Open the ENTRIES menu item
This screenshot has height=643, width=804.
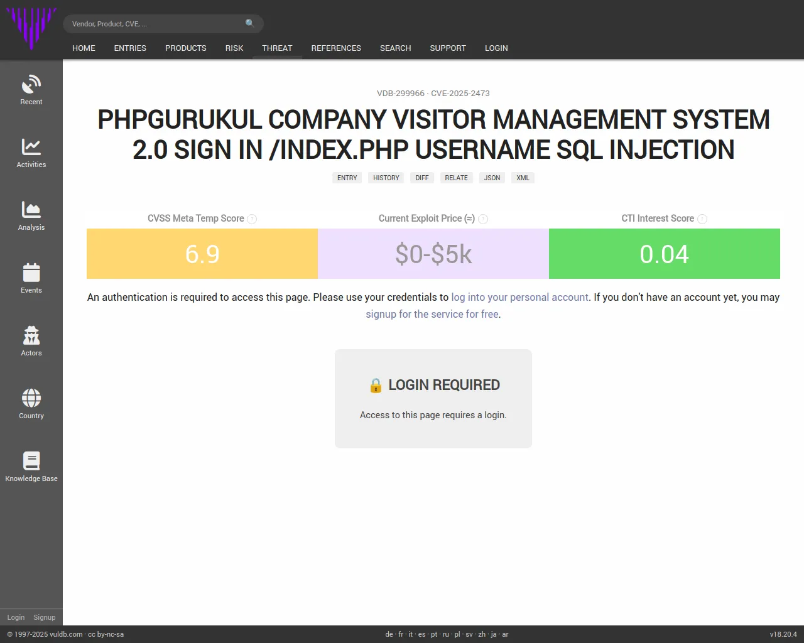coord(130,48)
